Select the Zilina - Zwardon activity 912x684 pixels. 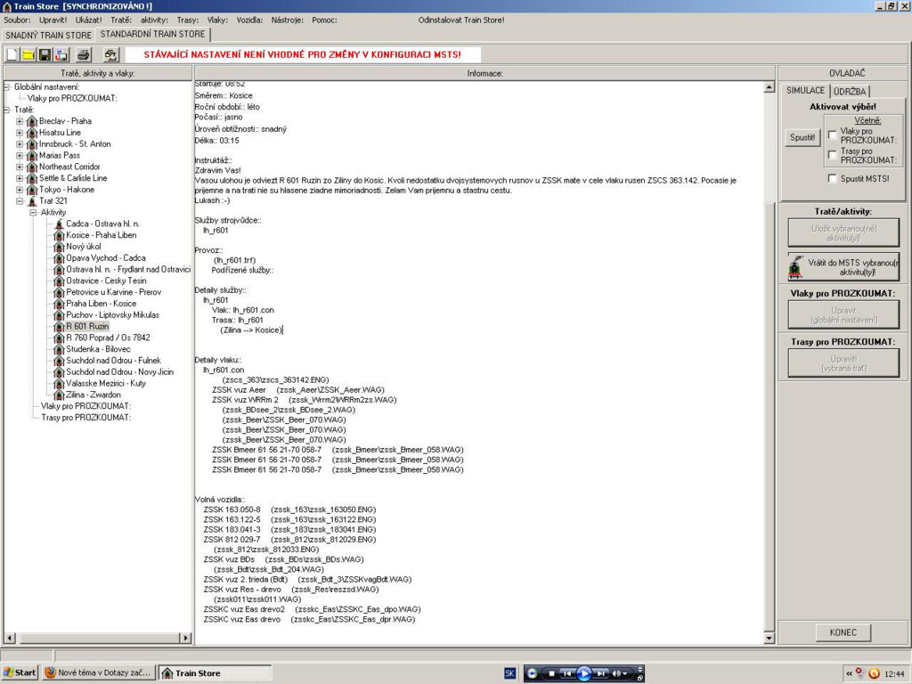coord(92,395)
